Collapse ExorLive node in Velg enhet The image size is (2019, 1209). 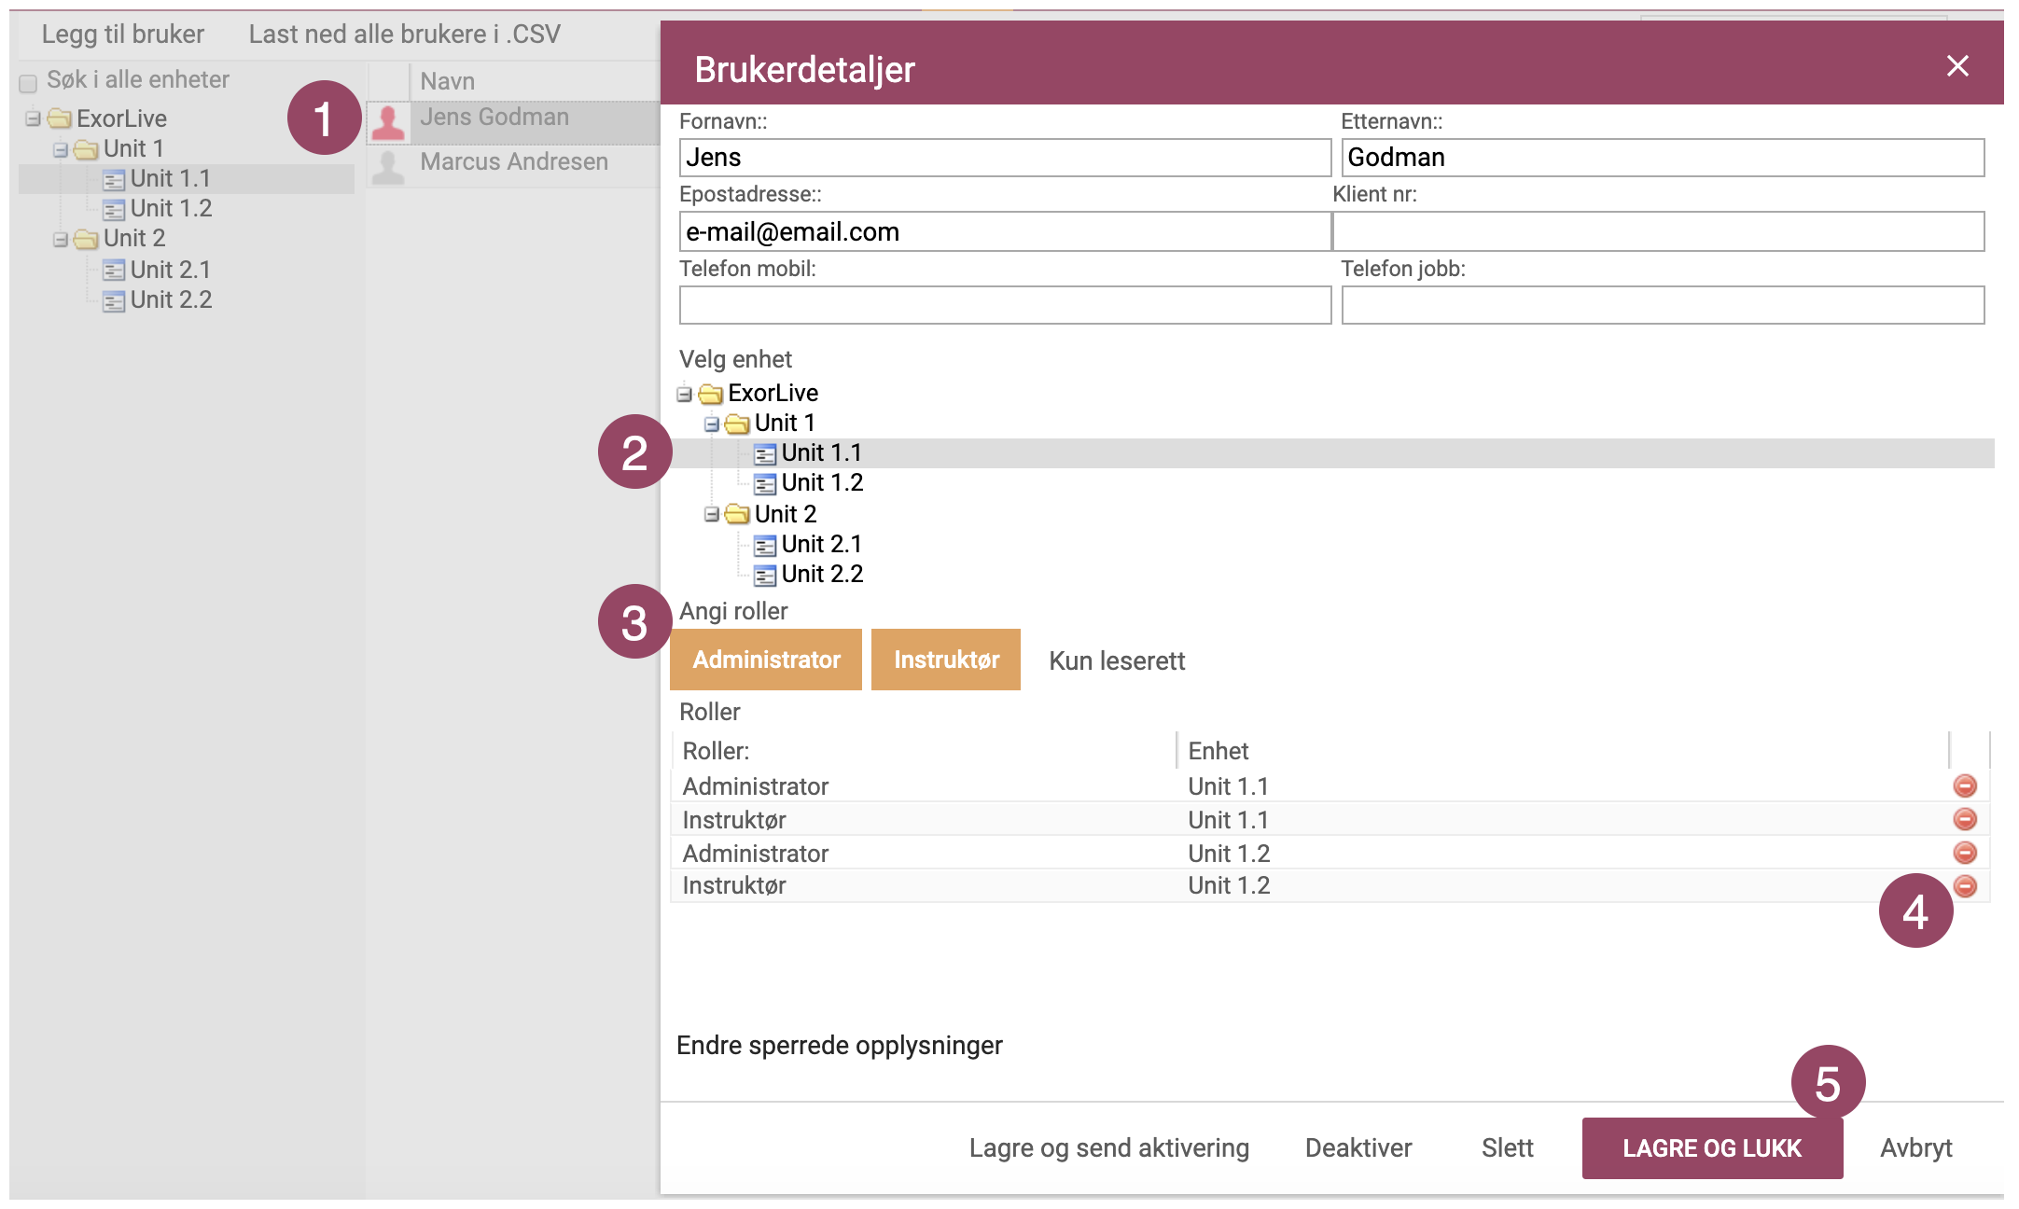point(685,394)
